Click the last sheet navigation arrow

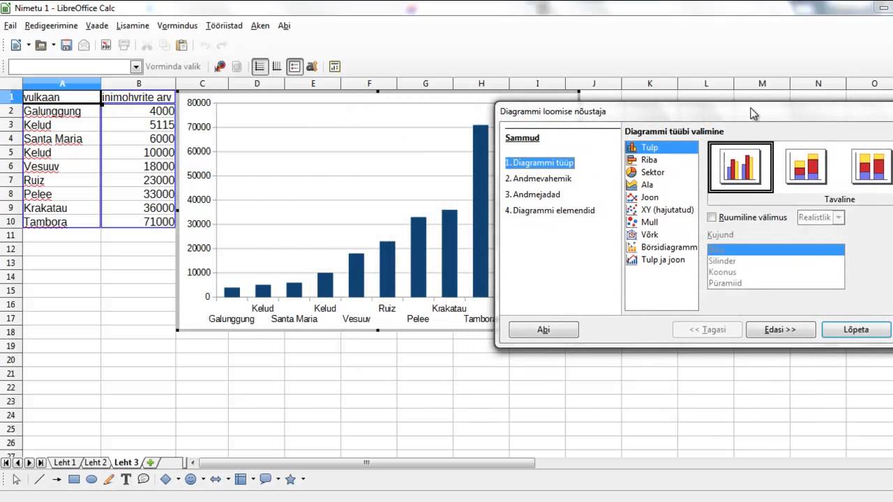tap(41, 462)
